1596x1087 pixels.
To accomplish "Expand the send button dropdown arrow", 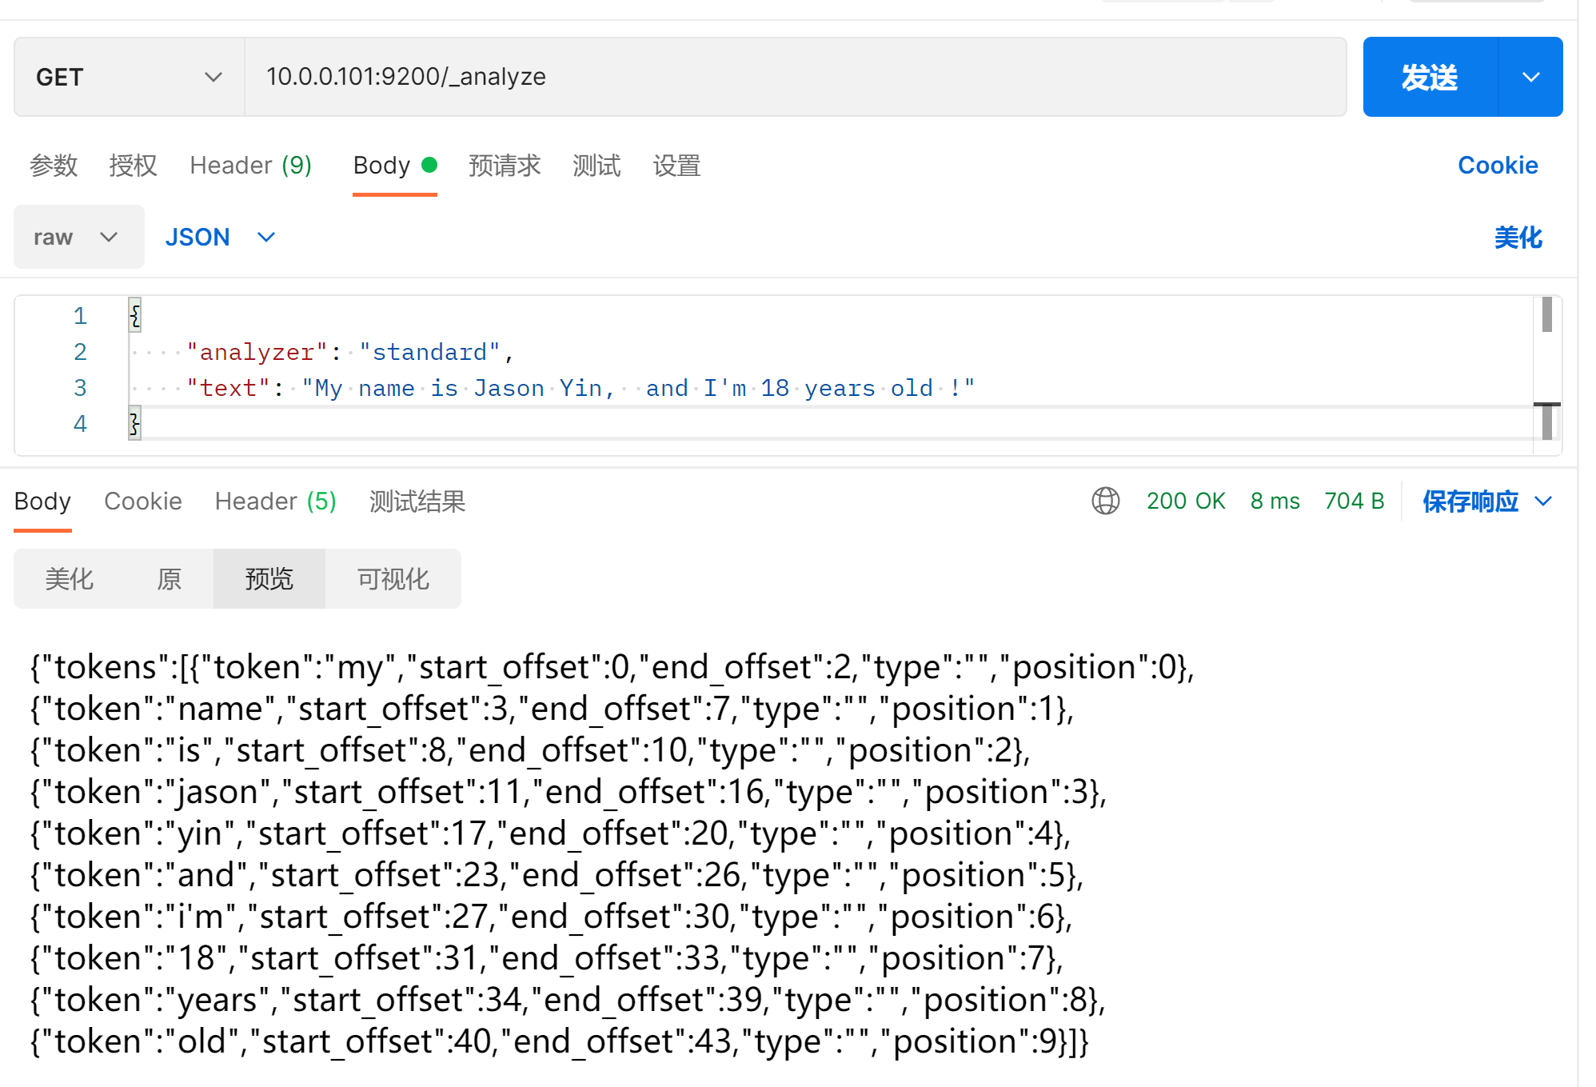I will (1530, 77).
